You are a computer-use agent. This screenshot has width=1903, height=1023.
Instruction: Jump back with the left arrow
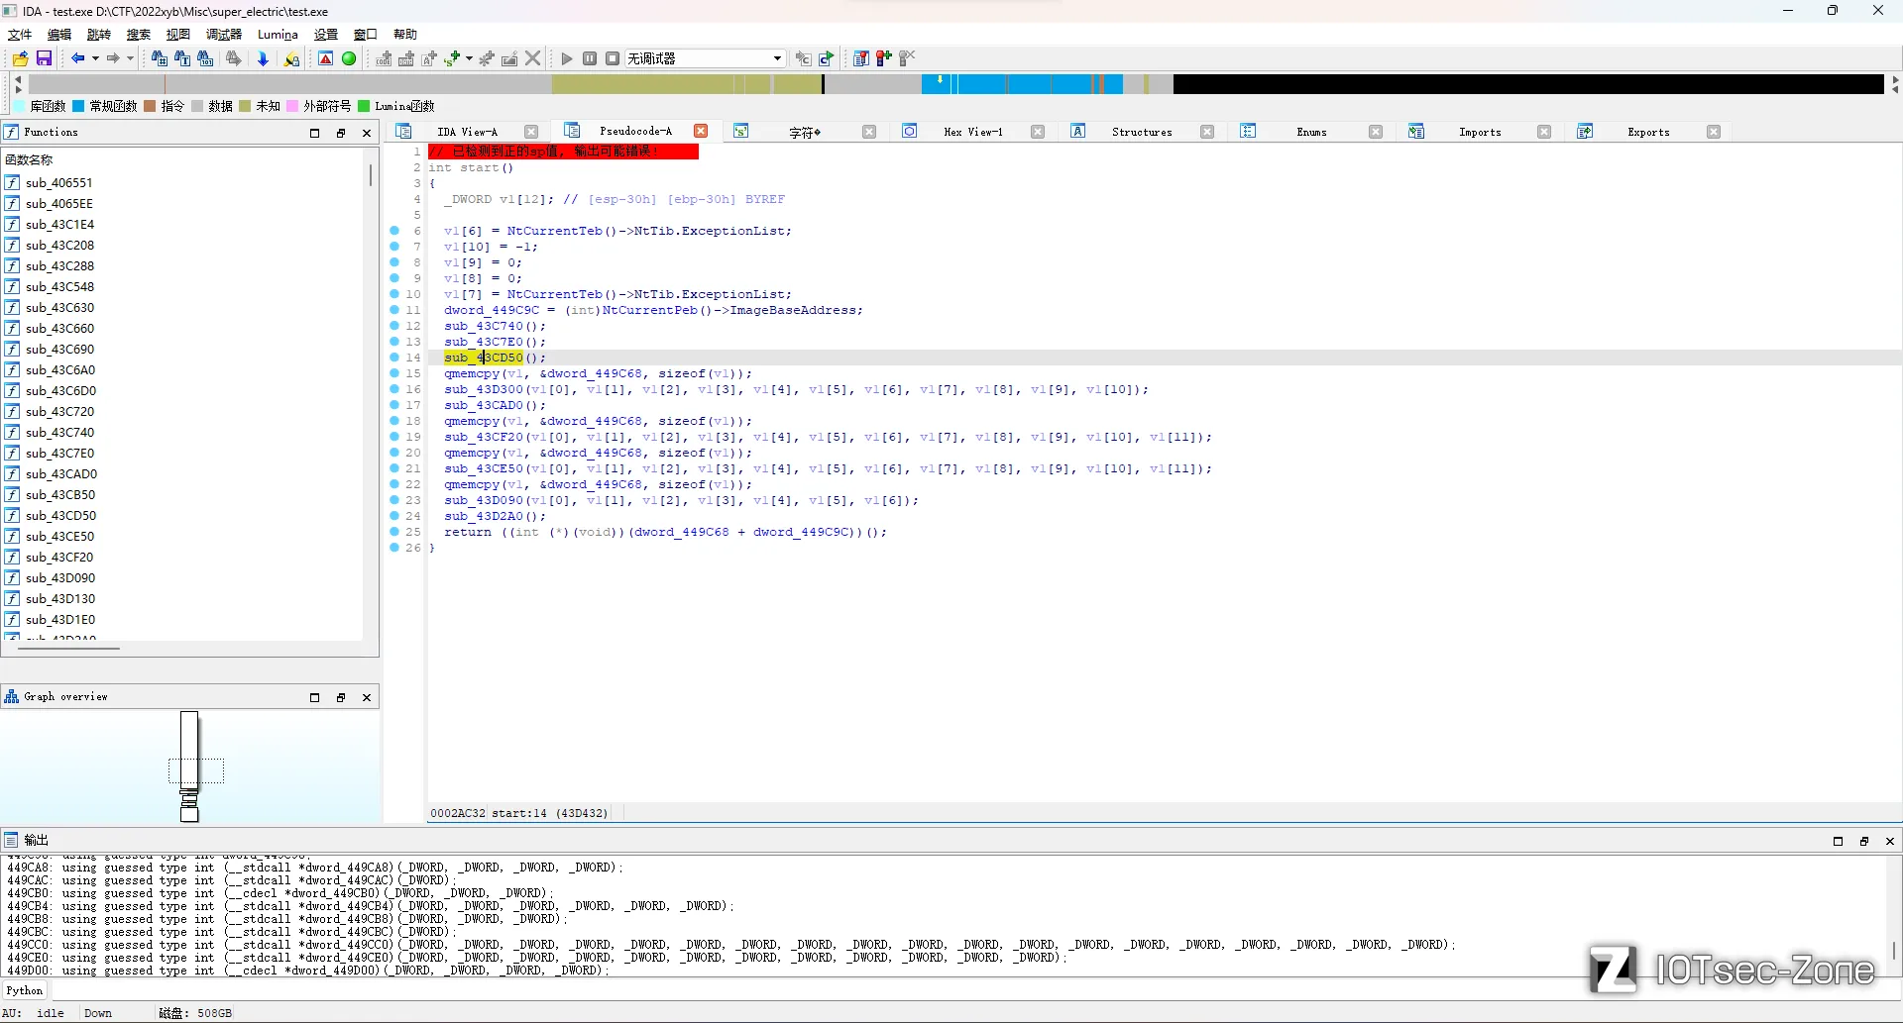click(77, 59)
